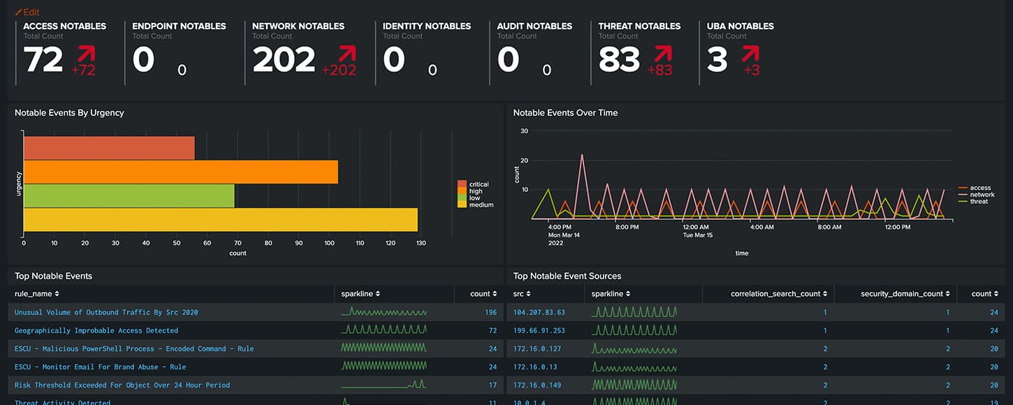Screen dimensions: 1013x405
Task: Click the red trend arrow under UBA Notables
Action: click(750, 54)
